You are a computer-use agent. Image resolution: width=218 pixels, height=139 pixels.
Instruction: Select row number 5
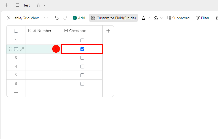pos(16,75)
